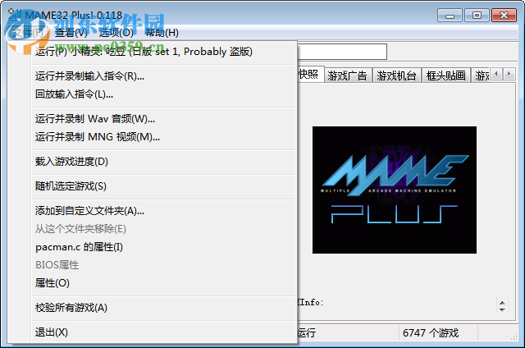Choose 运行并录制输入指令(R)...
Image resolution: width=525 pixels, height=348 pixels.
[x=164, y=76]
